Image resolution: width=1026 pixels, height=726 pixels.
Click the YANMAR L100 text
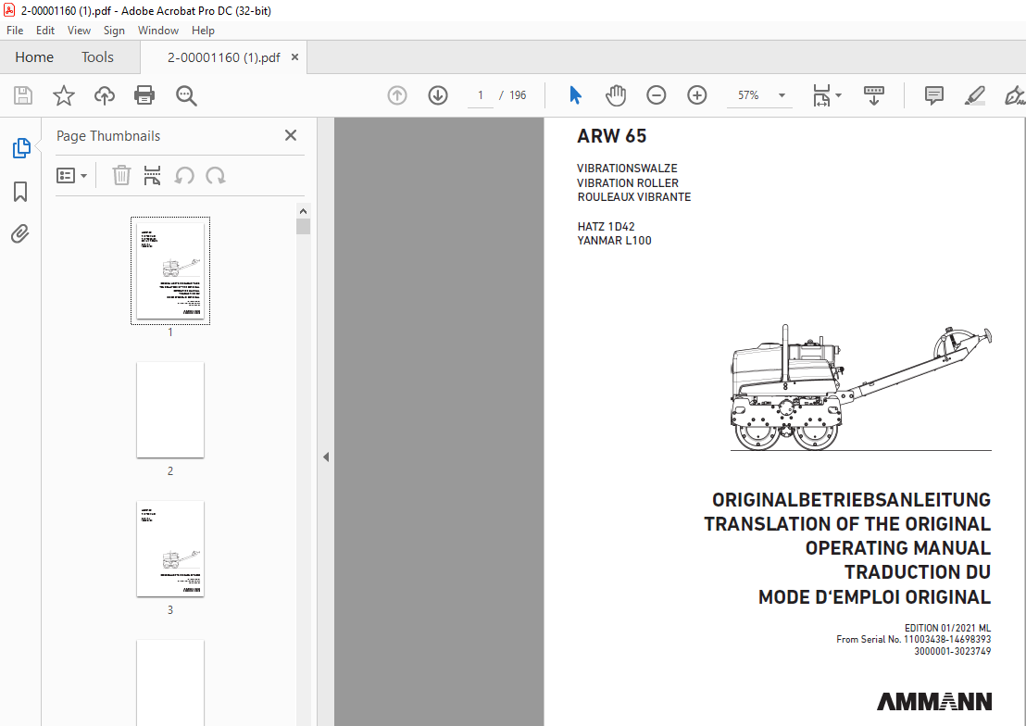[x=615, y=240]
